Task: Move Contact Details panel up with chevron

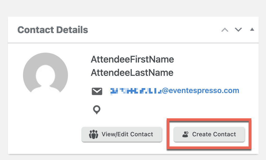Action: (x=225, y=30)
